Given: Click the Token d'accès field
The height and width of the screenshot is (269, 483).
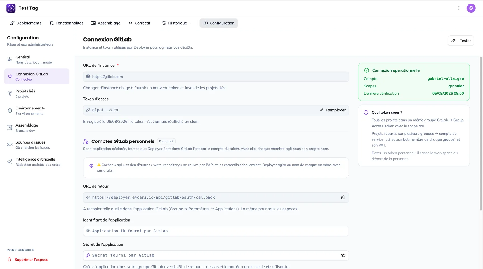Looking at the screenshot, I should [216, 110].
